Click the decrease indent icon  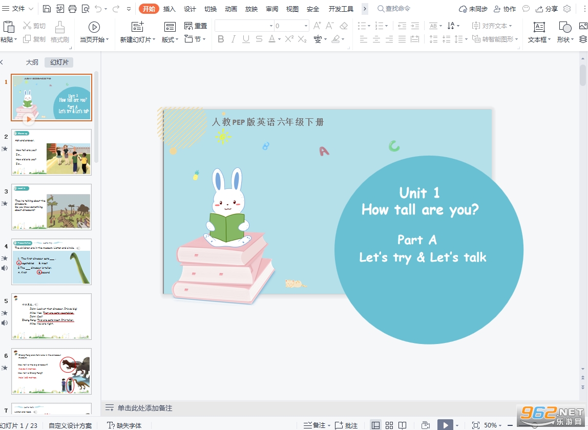point(402,26)
